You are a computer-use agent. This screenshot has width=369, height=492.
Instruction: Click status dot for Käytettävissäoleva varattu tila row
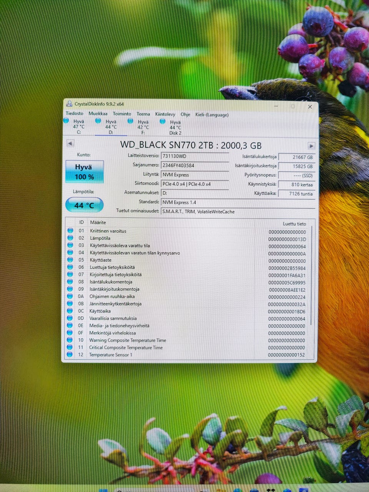tap(70, 245)
